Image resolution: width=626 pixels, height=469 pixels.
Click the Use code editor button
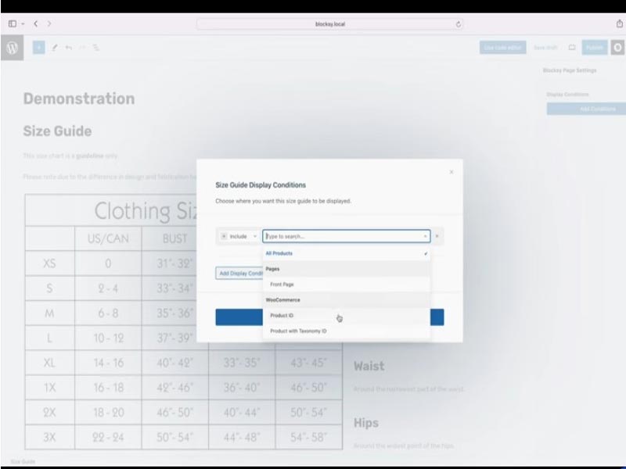coord(502,47)
